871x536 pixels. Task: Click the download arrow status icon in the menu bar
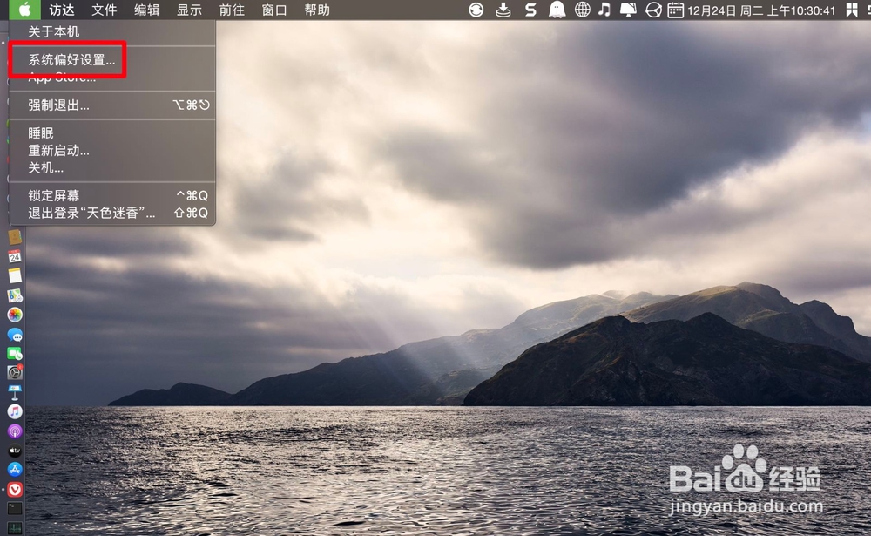click(503, 10)
